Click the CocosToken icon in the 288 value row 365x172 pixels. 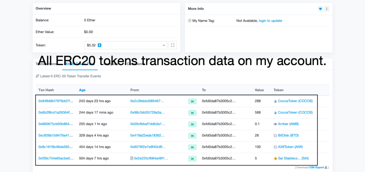275,101
